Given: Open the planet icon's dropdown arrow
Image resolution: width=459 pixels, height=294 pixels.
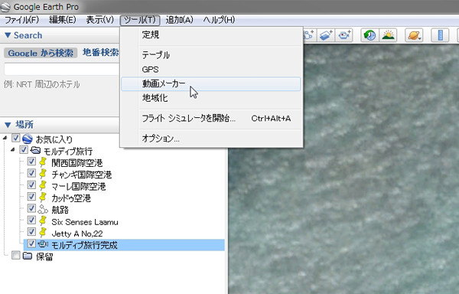Looking at the screenshot, I should pos(419,38).
